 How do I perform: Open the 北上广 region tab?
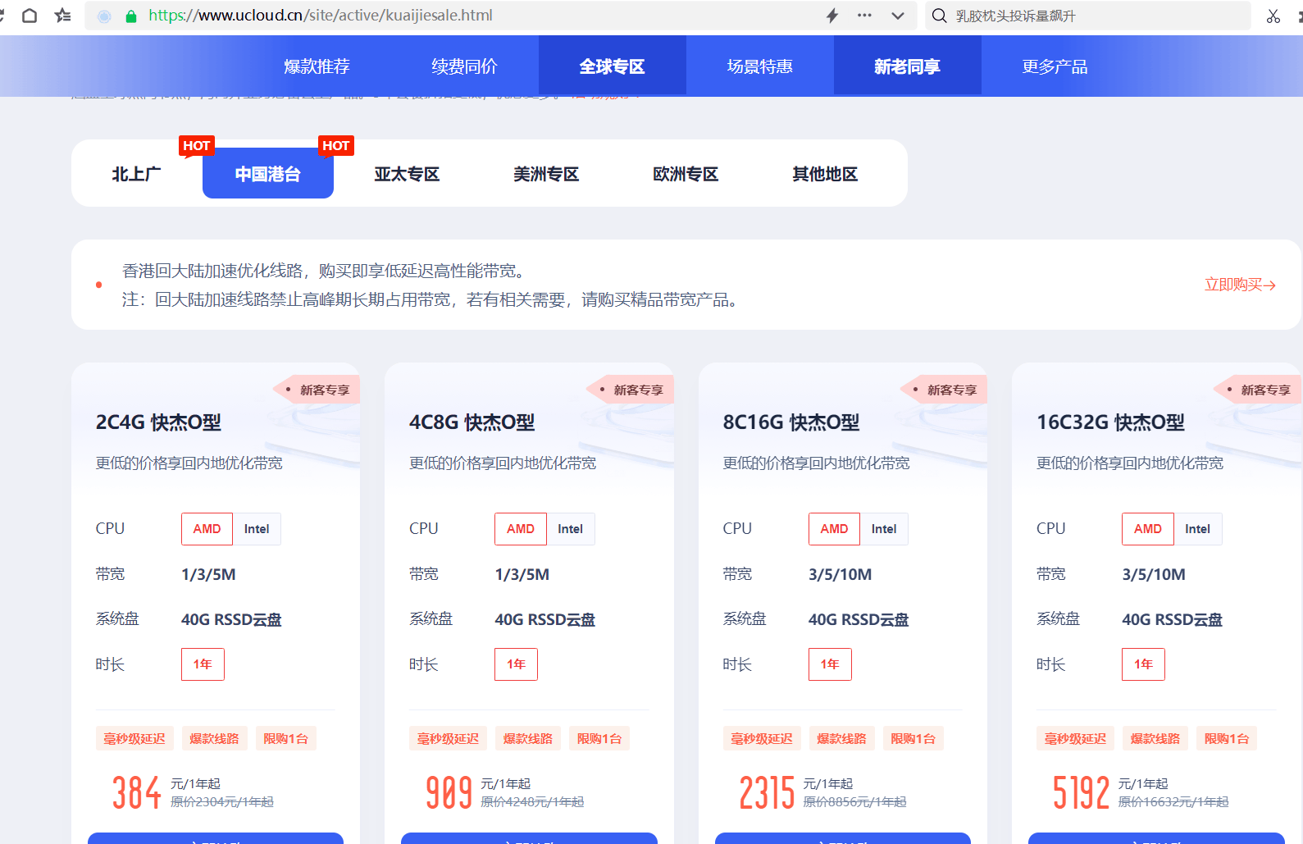point(136,174)
